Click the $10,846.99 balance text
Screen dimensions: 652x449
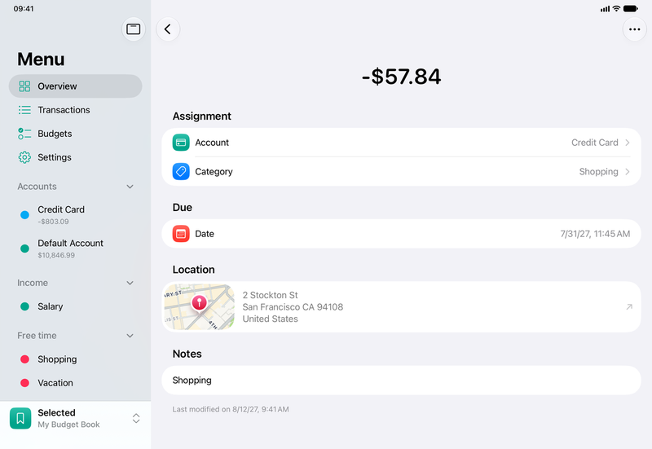click(x=56, y=255)
